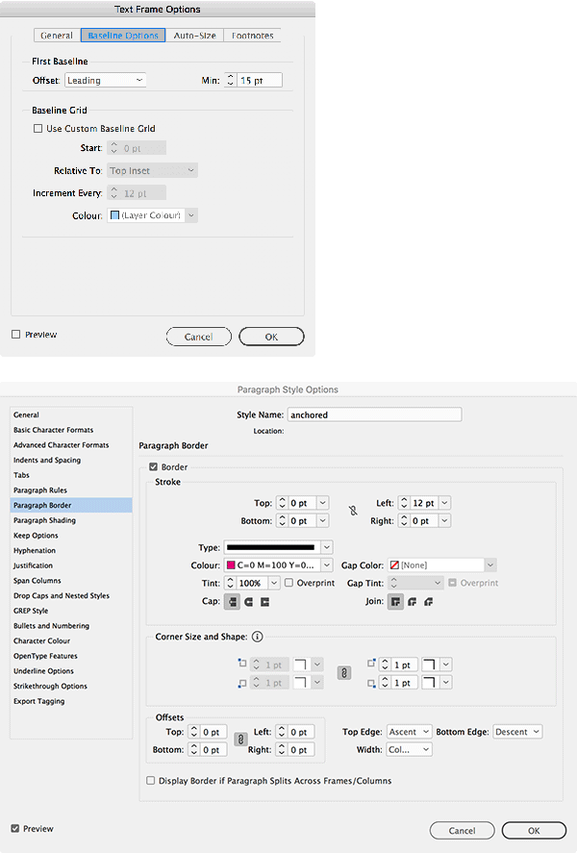The width and height of the screenshot is (577, 853).
Task: Click the Corner Size and Shape info icon
Action: (258, 637)
